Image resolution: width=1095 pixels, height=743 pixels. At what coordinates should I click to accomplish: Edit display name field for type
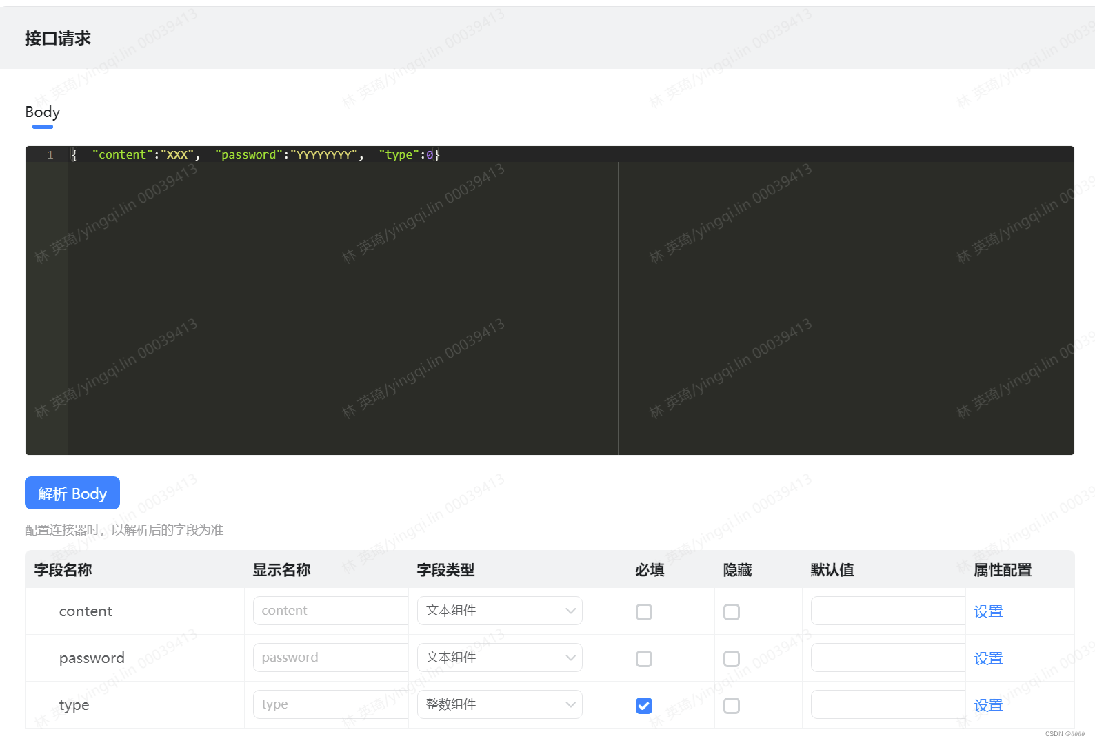(x=331, y=704)
